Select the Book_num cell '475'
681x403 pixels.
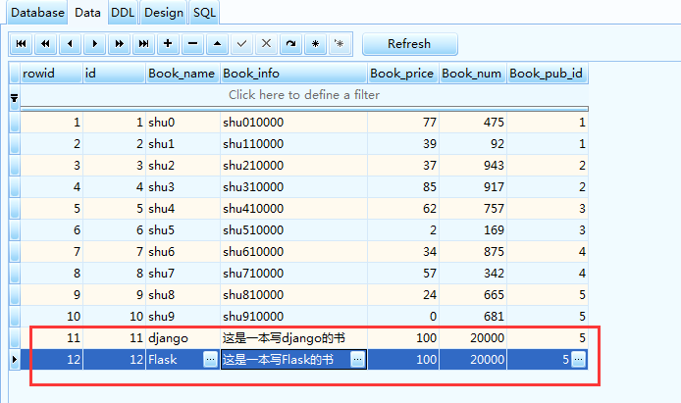(x=473, y=123)
